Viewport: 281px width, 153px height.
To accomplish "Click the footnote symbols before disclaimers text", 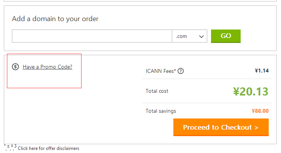I will 10,147.
